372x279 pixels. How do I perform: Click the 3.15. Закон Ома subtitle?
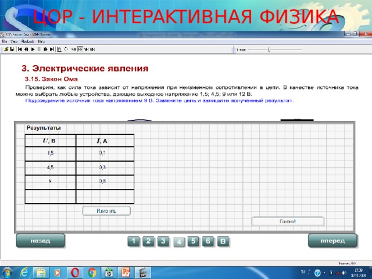[x=51, y=79]
